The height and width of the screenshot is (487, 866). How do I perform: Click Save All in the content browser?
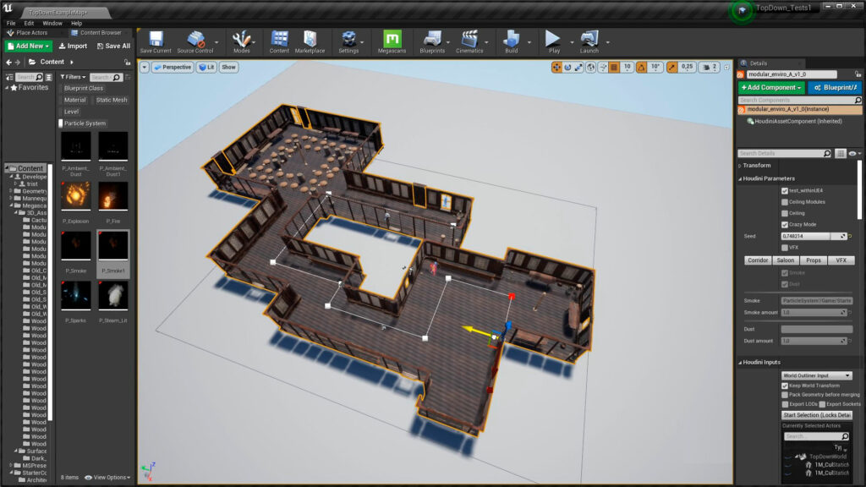coord(114,46)
